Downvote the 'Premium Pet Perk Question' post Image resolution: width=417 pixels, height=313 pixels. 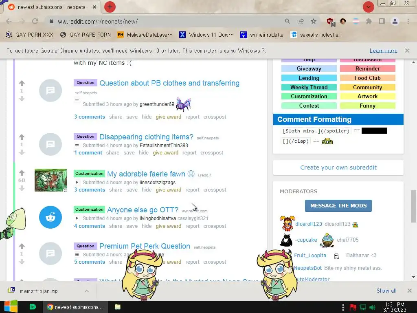pos(22,262)
